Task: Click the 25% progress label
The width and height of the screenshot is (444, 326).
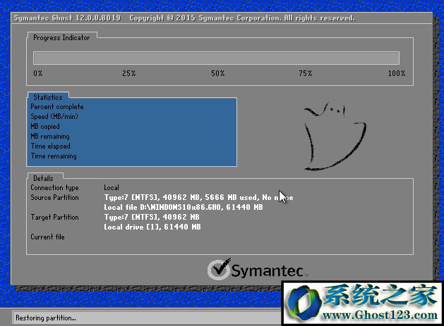Action: (x=129, y=73)
